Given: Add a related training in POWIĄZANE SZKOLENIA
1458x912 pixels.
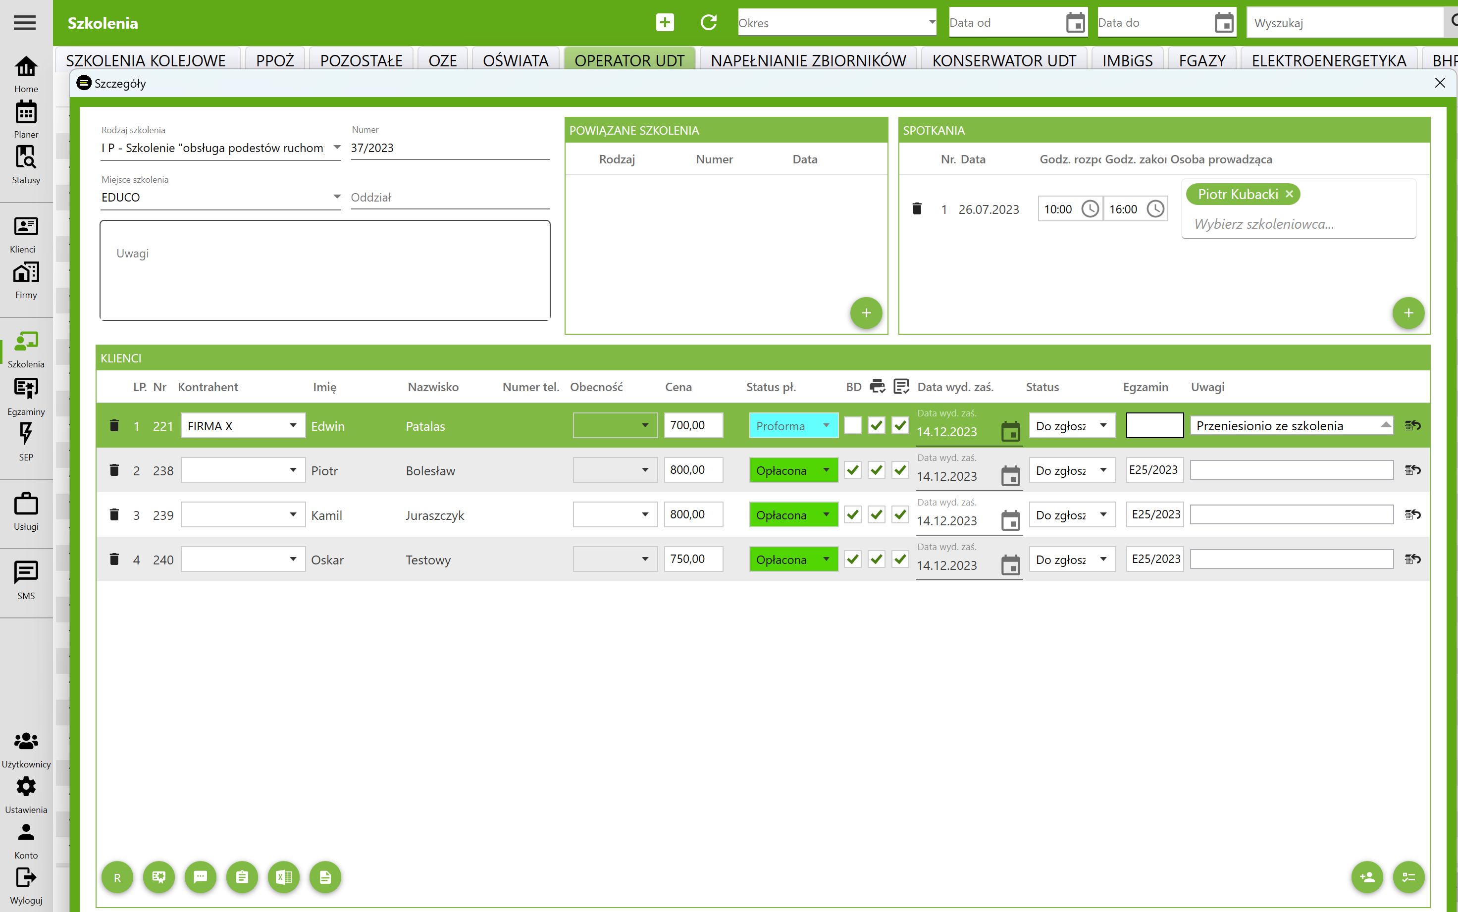Looking at the screenshot, I should (866, 312).
